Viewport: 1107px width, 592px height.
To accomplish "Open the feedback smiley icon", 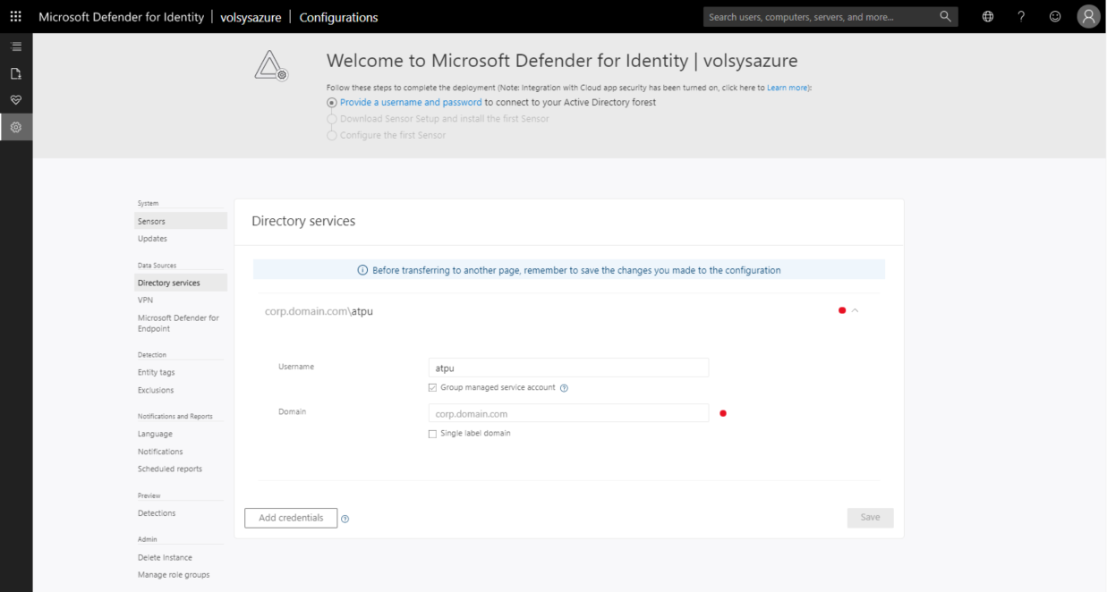I will pos(1055,15).
